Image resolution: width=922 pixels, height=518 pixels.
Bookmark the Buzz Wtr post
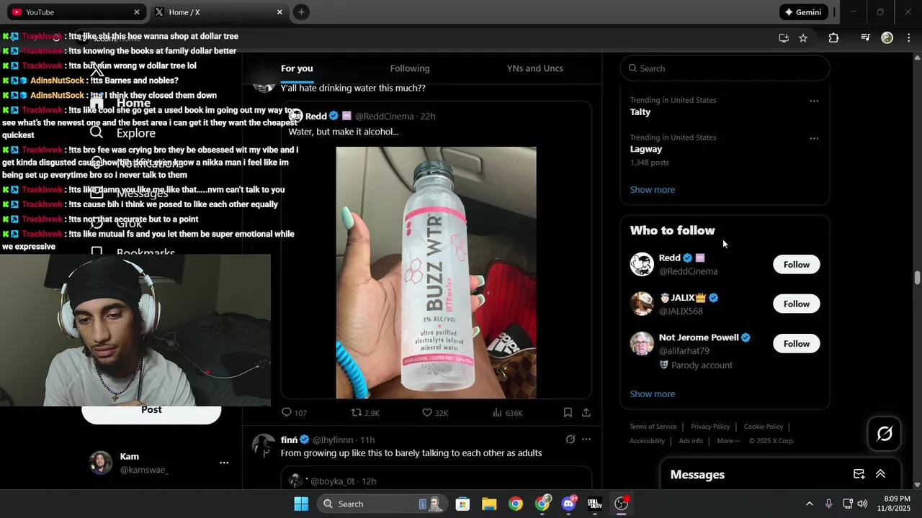[x=568, y=412]
